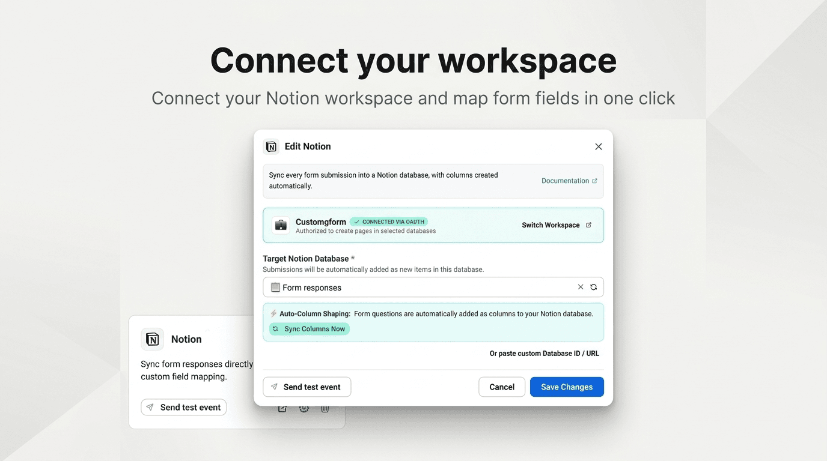The width and height of the screenshot is (827, 461).
Task: Click the Form responses database icon
Action: point(275,287)
